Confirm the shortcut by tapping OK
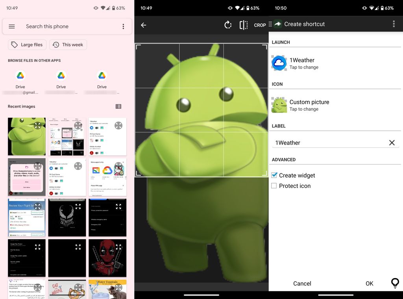403x299 pixels. coord(369,283)
